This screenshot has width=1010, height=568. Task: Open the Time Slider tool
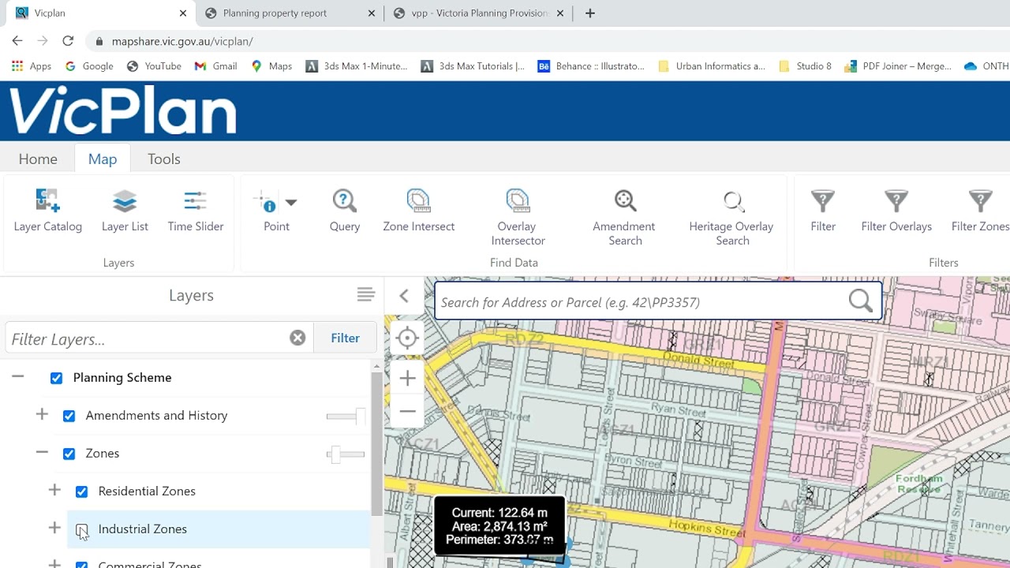tap(196, 210)
